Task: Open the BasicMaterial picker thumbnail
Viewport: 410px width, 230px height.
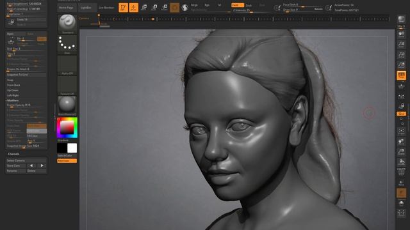Action: [x=67, y=106]
